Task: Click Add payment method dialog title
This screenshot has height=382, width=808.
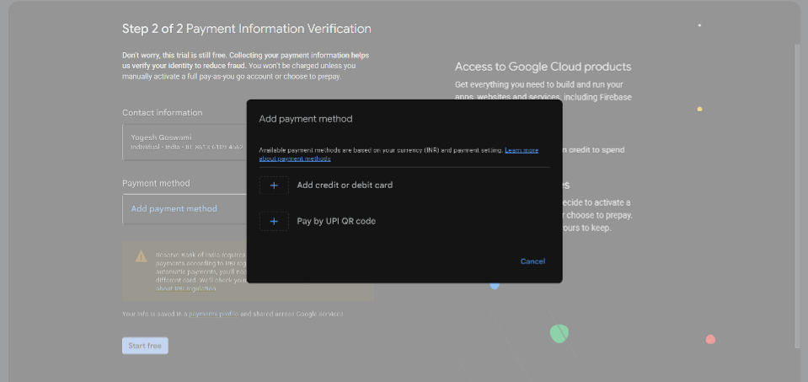Action: 306,119
